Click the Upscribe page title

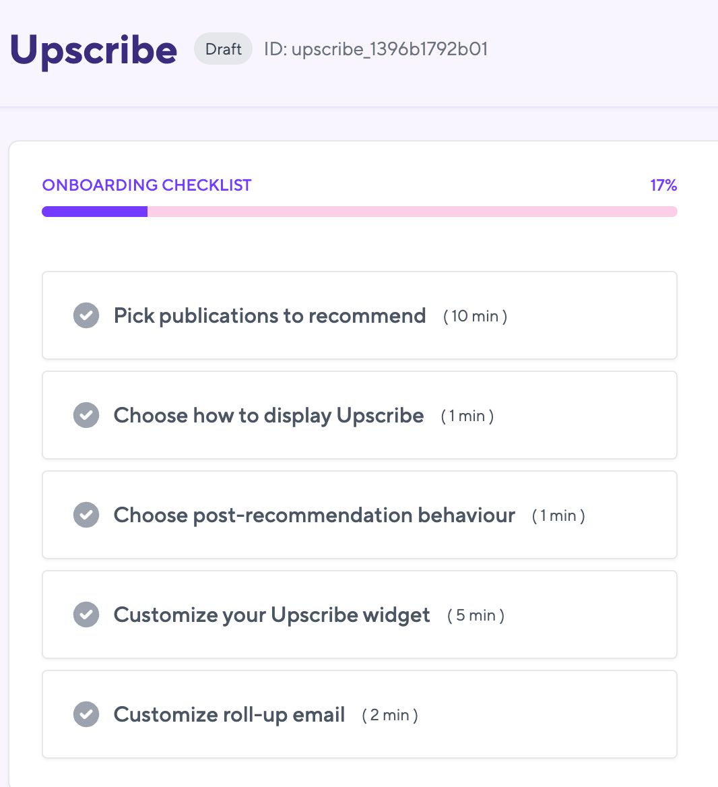click(x=94, y=50)
